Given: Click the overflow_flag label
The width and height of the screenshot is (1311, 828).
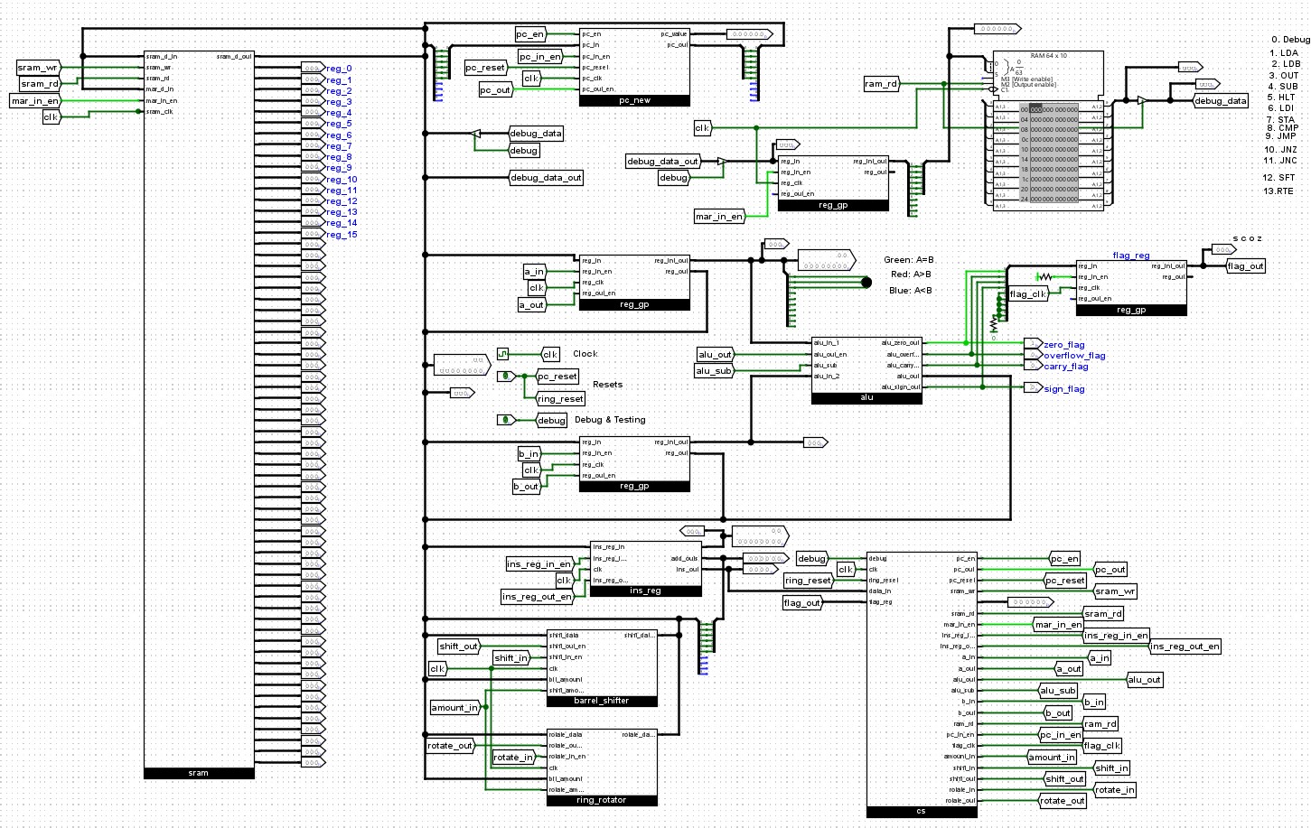Looking at the screenshot, I should click(1074, 356).
